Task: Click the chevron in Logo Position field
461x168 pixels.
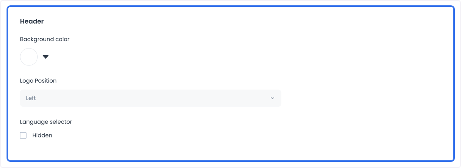Action: 272,98
